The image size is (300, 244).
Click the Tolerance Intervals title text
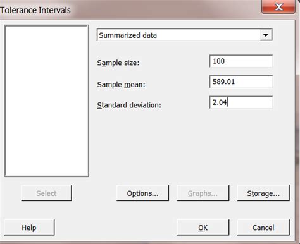tap(35, 10)
